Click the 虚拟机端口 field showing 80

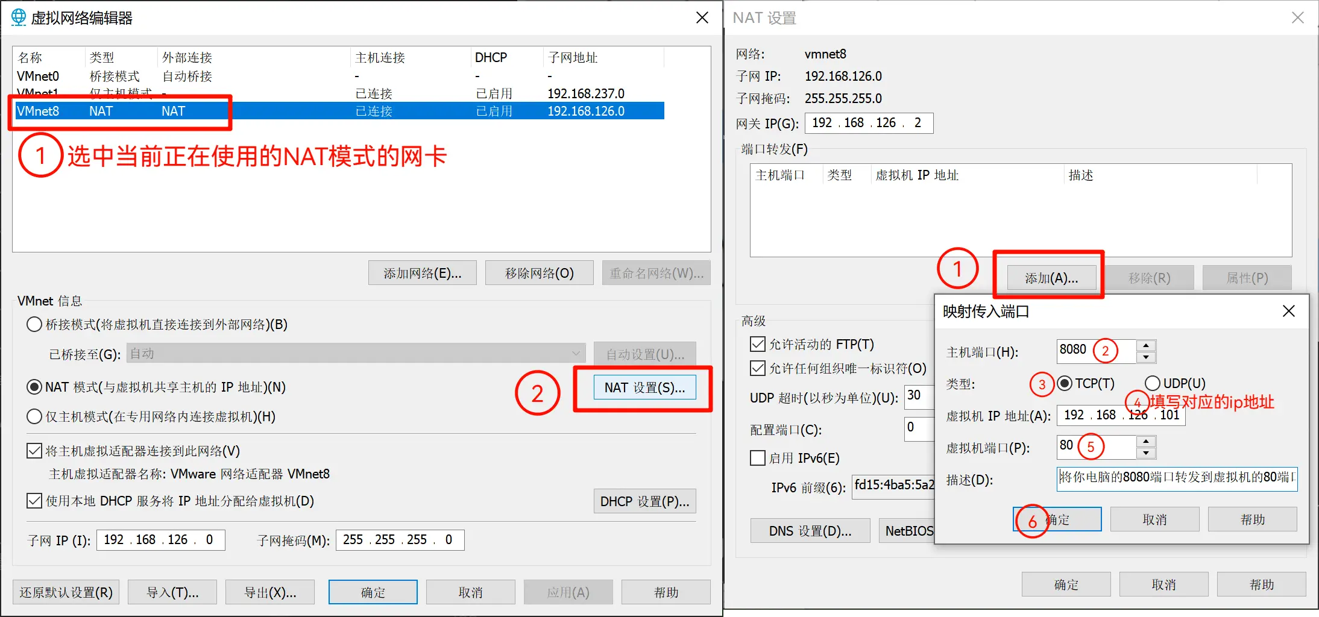pos(1097,446)
